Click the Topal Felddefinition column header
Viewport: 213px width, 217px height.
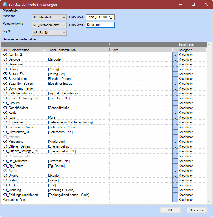[78, 50]
